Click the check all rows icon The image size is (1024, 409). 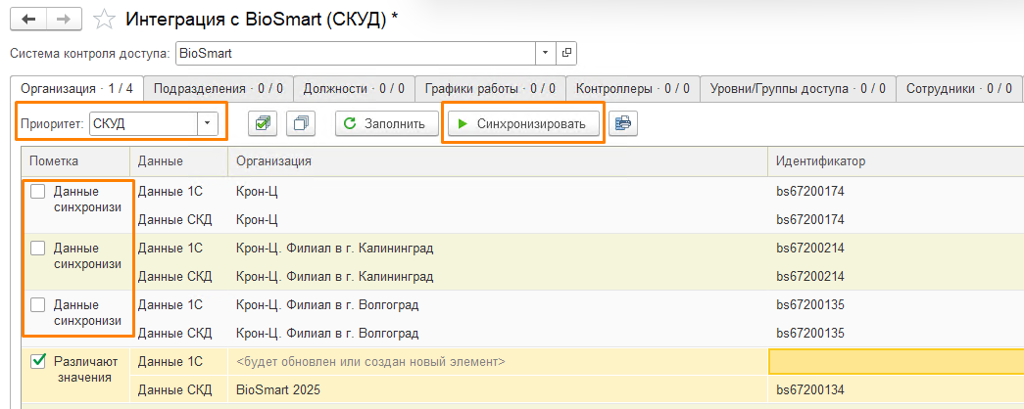coord(262,123)
